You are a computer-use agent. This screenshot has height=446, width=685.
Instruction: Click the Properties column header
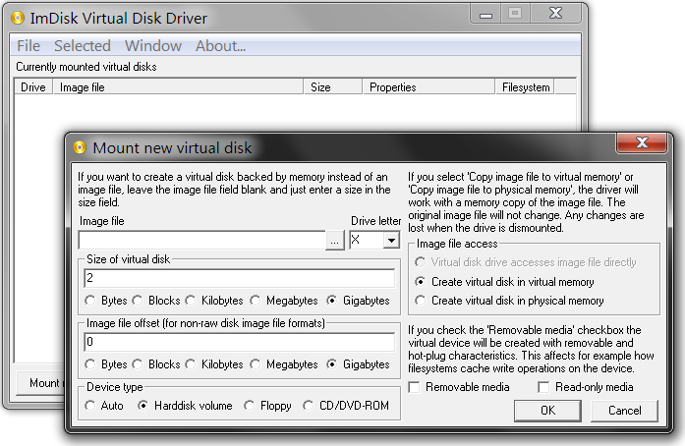point(429,86)
